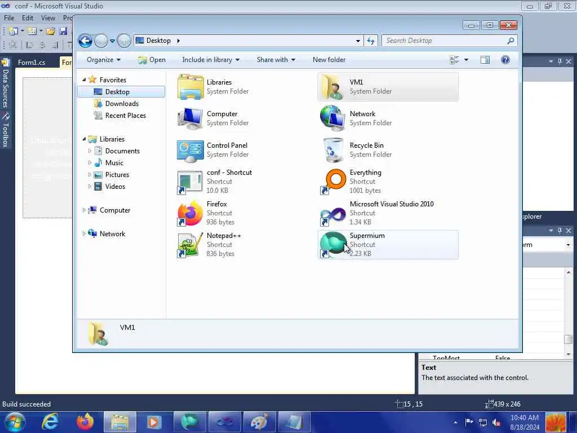Open the Data Sources side tab
Screen dimensions: 577x433
[x=5, y=85]
